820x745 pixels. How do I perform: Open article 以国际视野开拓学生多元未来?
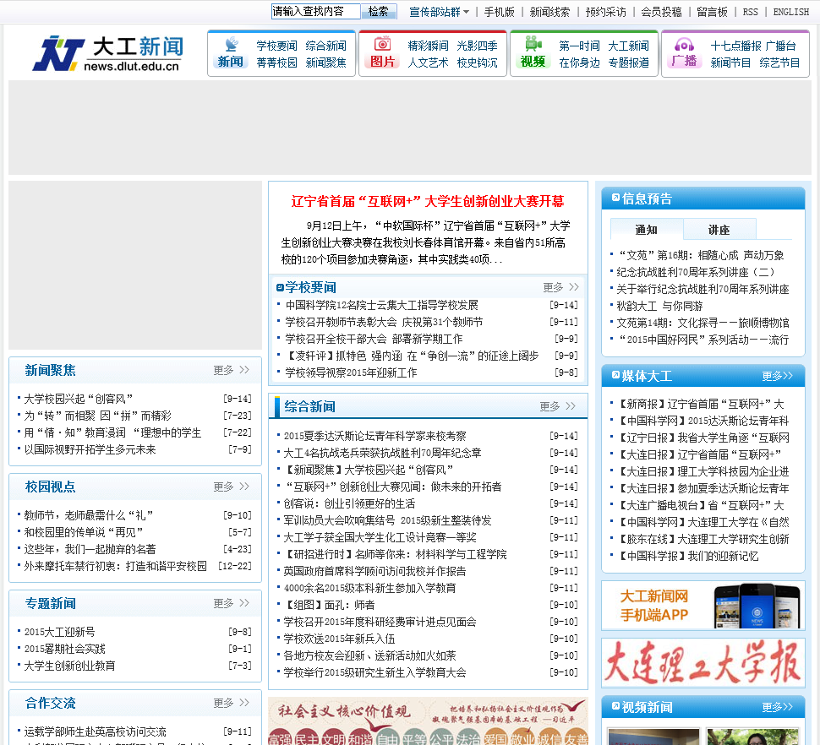(90, 450)
